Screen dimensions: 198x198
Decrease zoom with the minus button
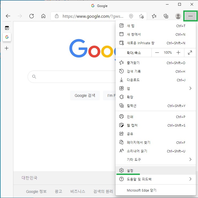coord(157,53)
